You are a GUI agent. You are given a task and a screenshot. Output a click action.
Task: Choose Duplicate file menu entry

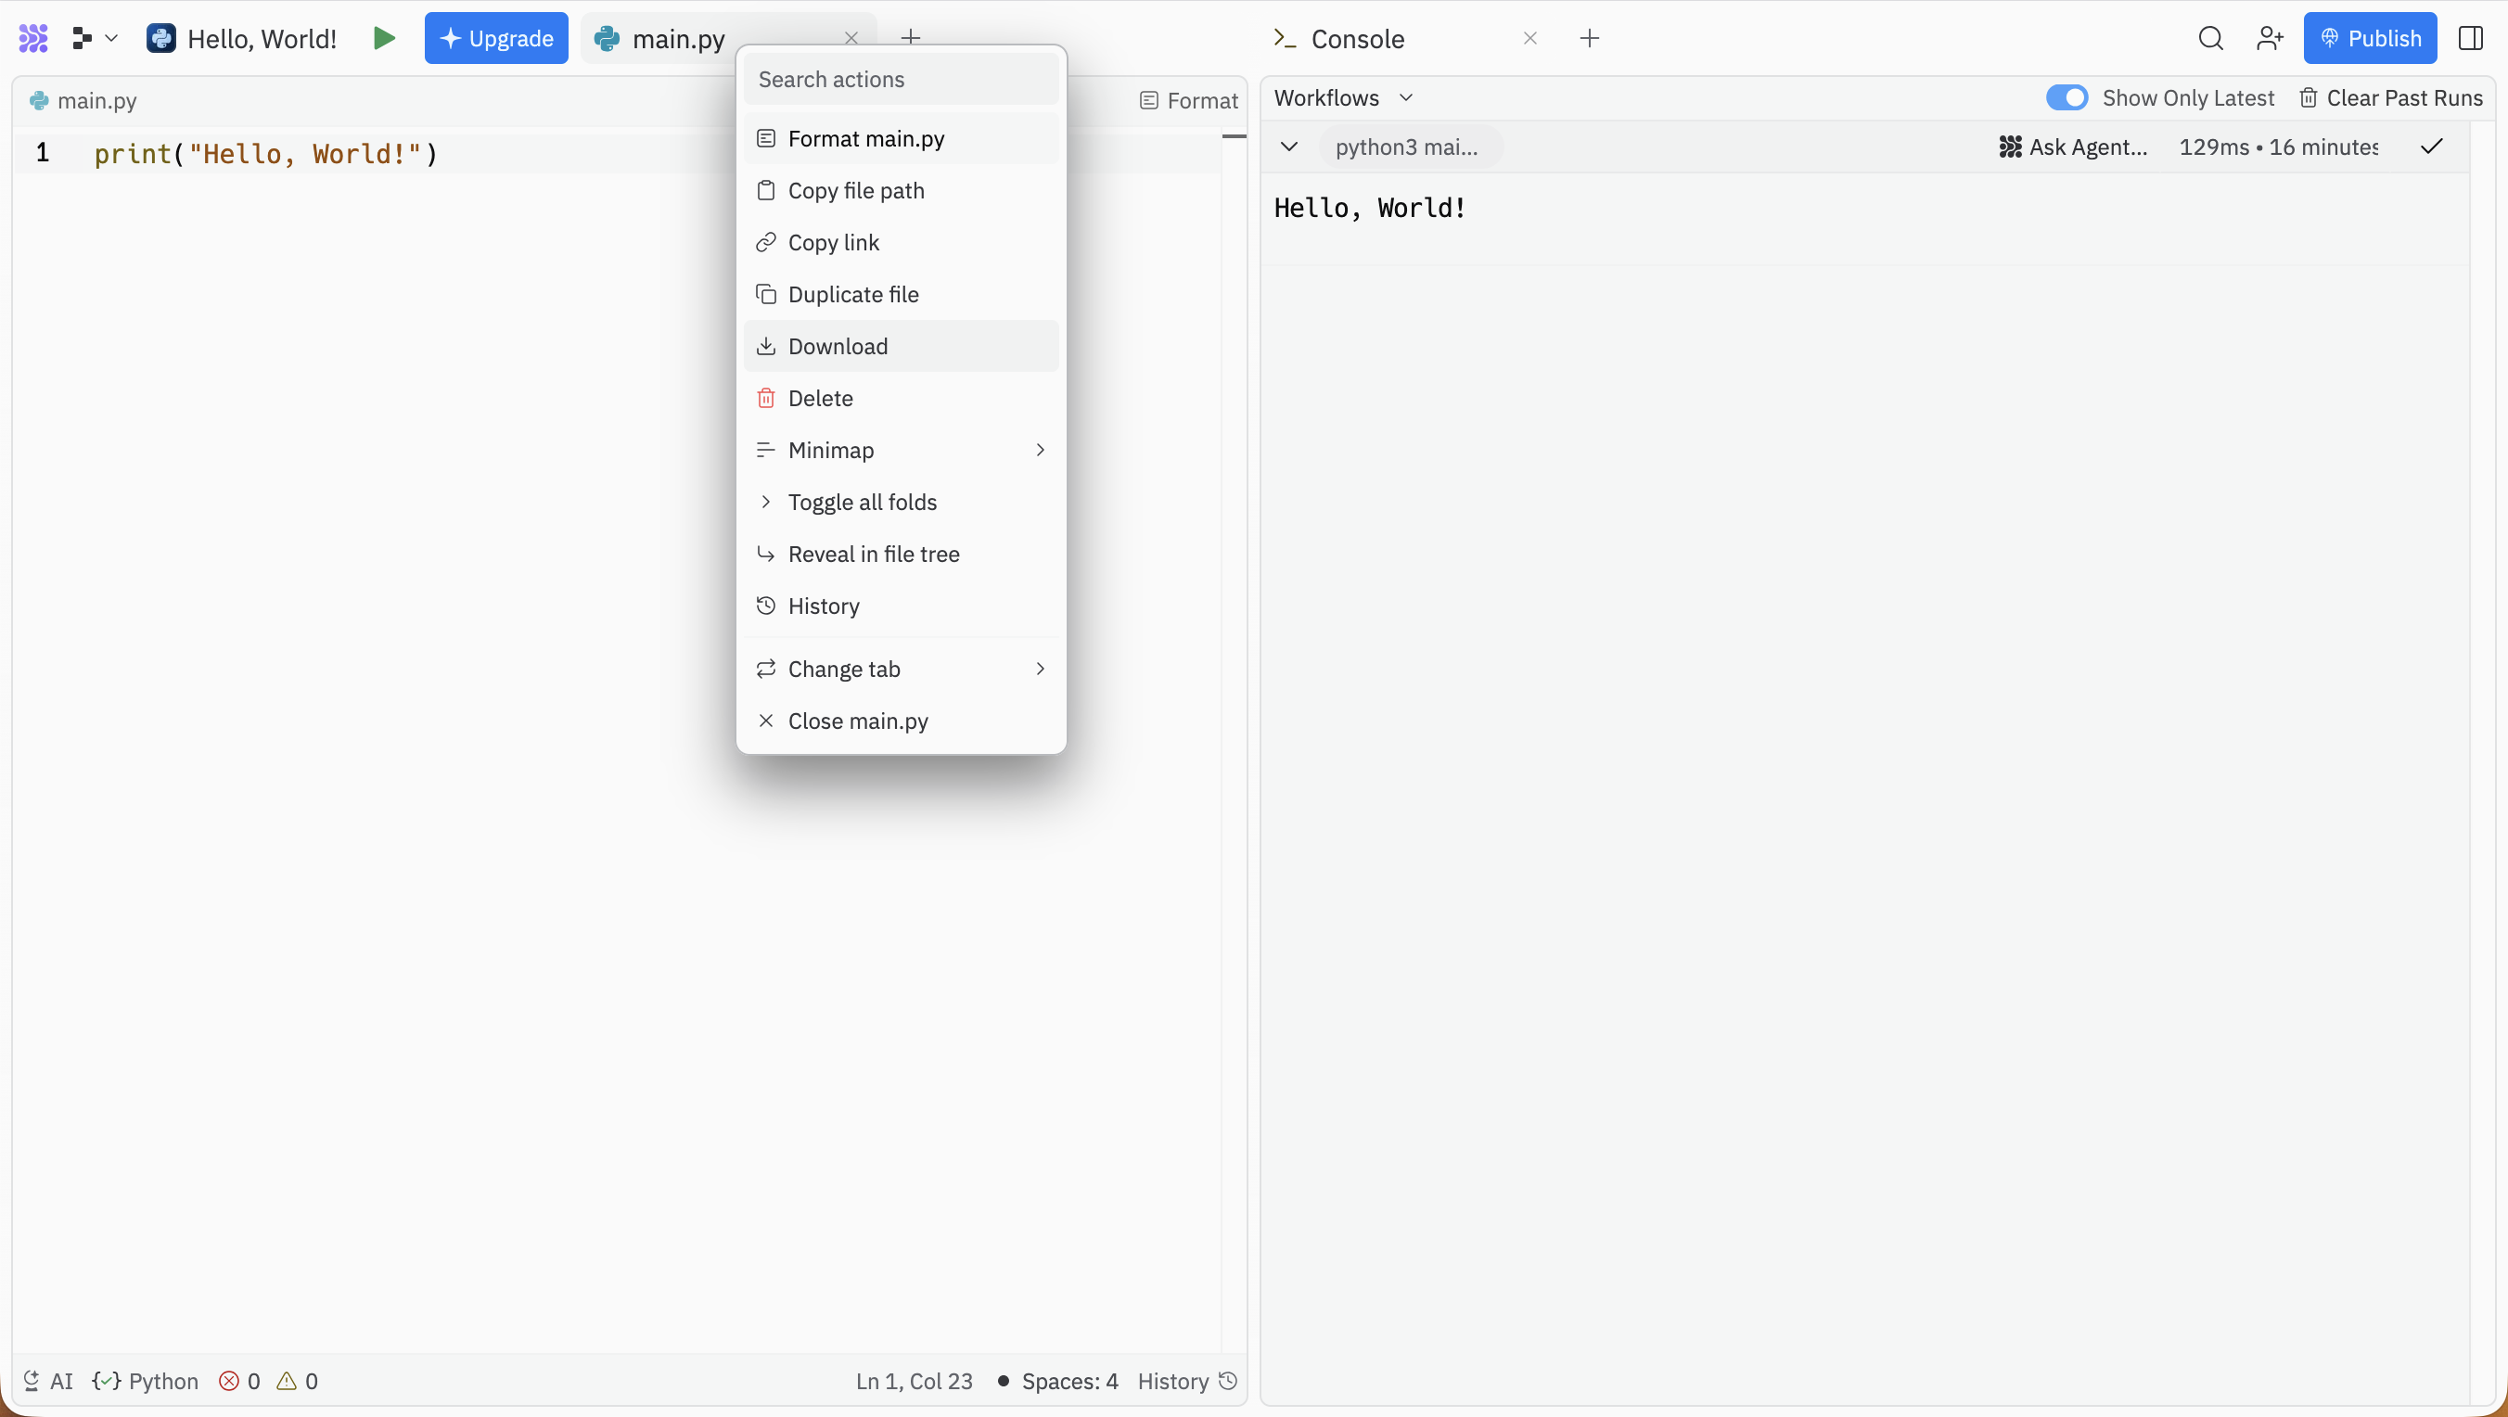pos(901,294)
